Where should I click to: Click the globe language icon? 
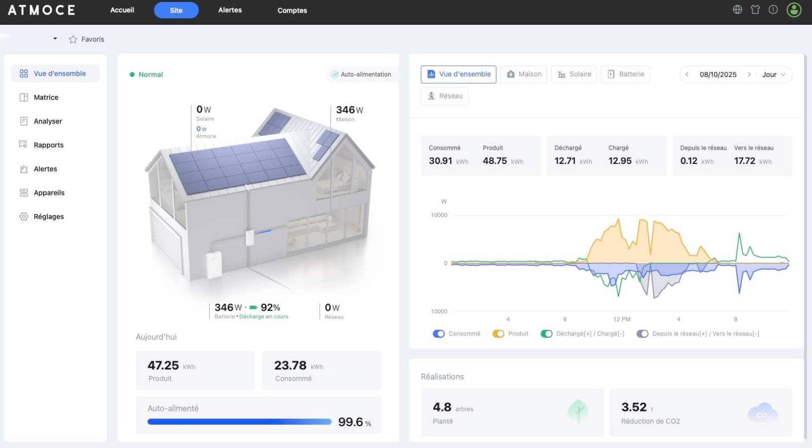[737, 10]
